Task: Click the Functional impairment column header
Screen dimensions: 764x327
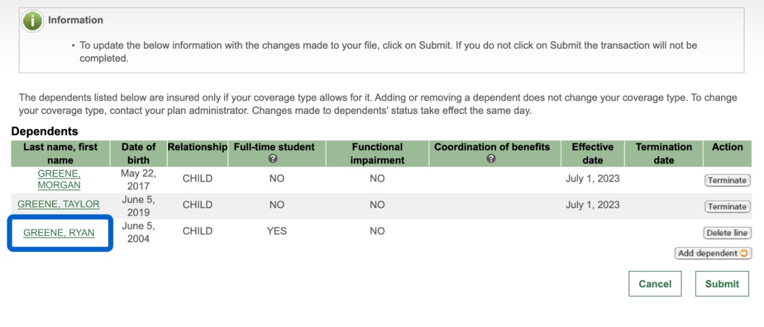Action: pos(377,153)
